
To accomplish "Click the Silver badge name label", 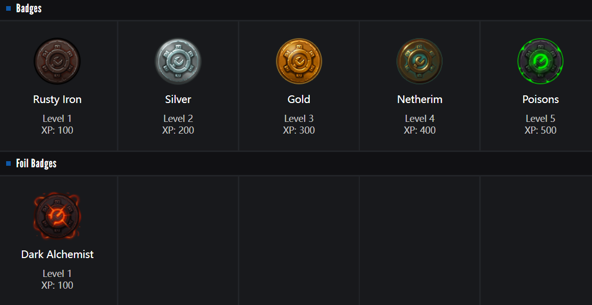I will point(178,99).
